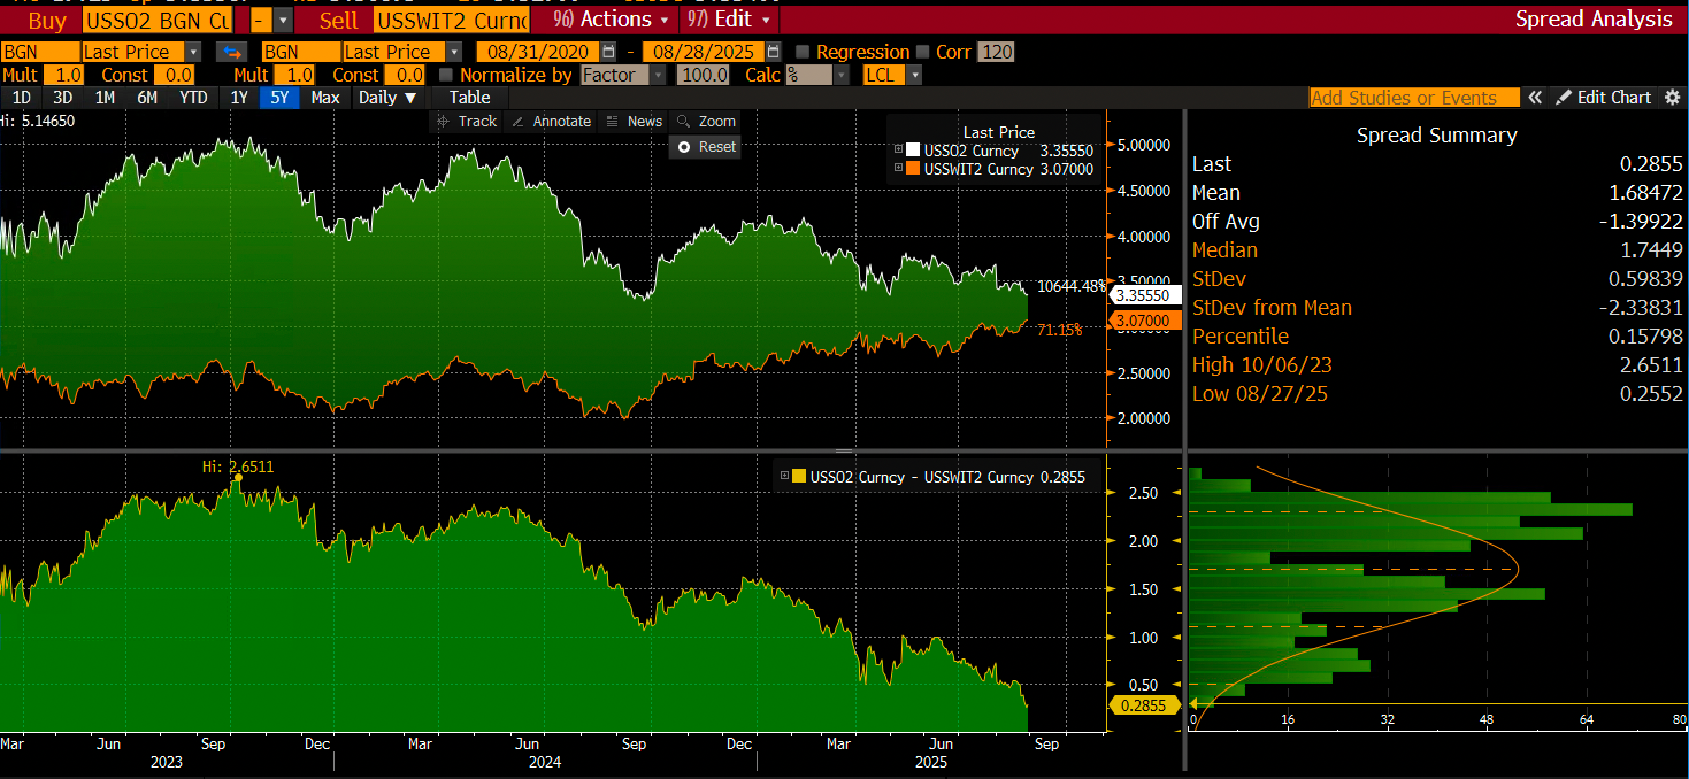Select the Annotate pencil tool
Viewport: 1689px width, 779px height.
point(551,121)
